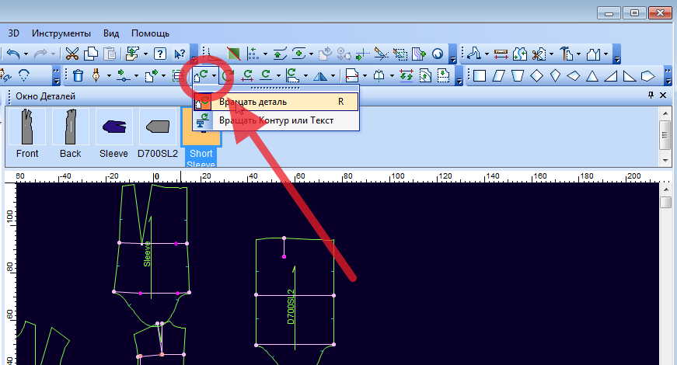Click the rotate with red baseline icon
677x365 pixels.
coord(247,76)
